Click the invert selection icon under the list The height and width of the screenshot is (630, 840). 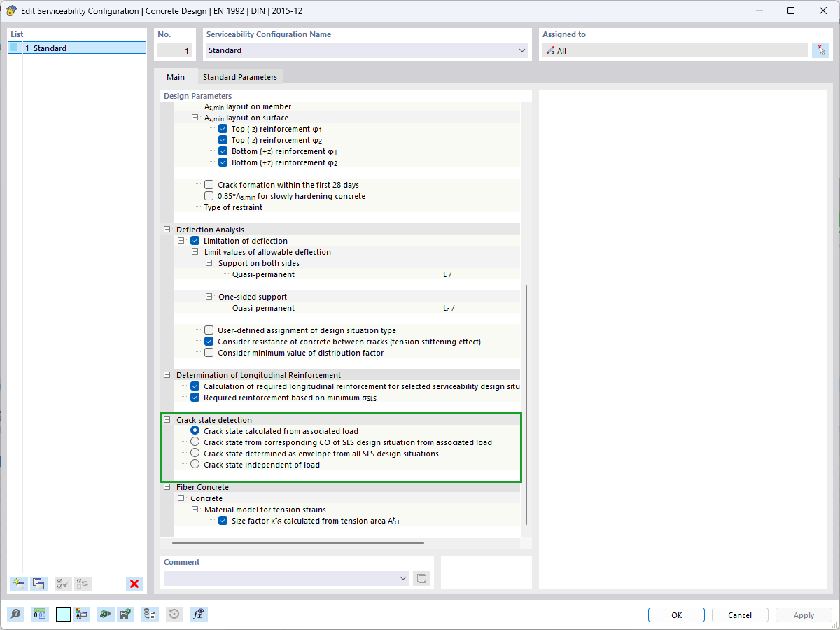point(83,584)
